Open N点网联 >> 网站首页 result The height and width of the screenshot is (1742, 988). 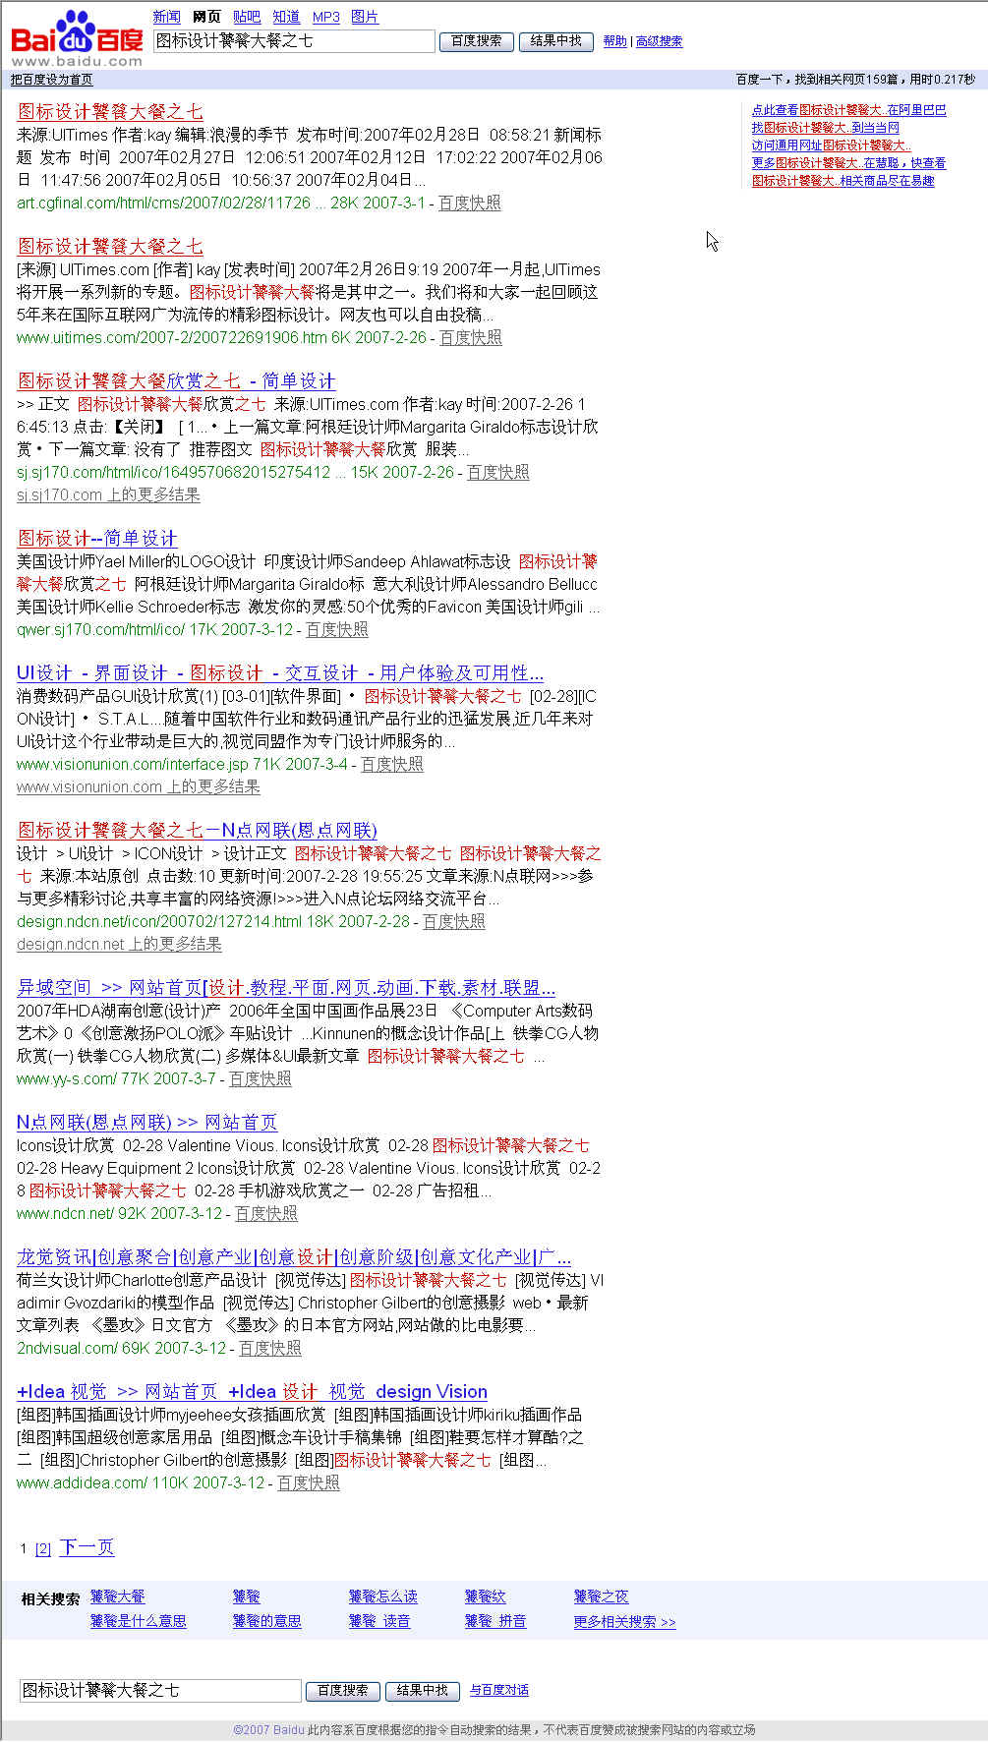pos(146,1122)
